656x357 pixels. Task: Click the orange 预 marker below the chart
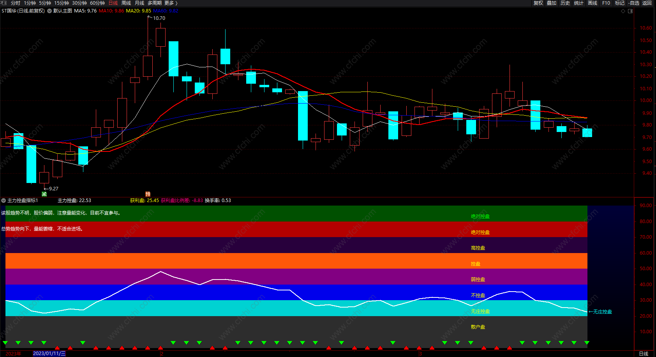[x=148, y=194]
